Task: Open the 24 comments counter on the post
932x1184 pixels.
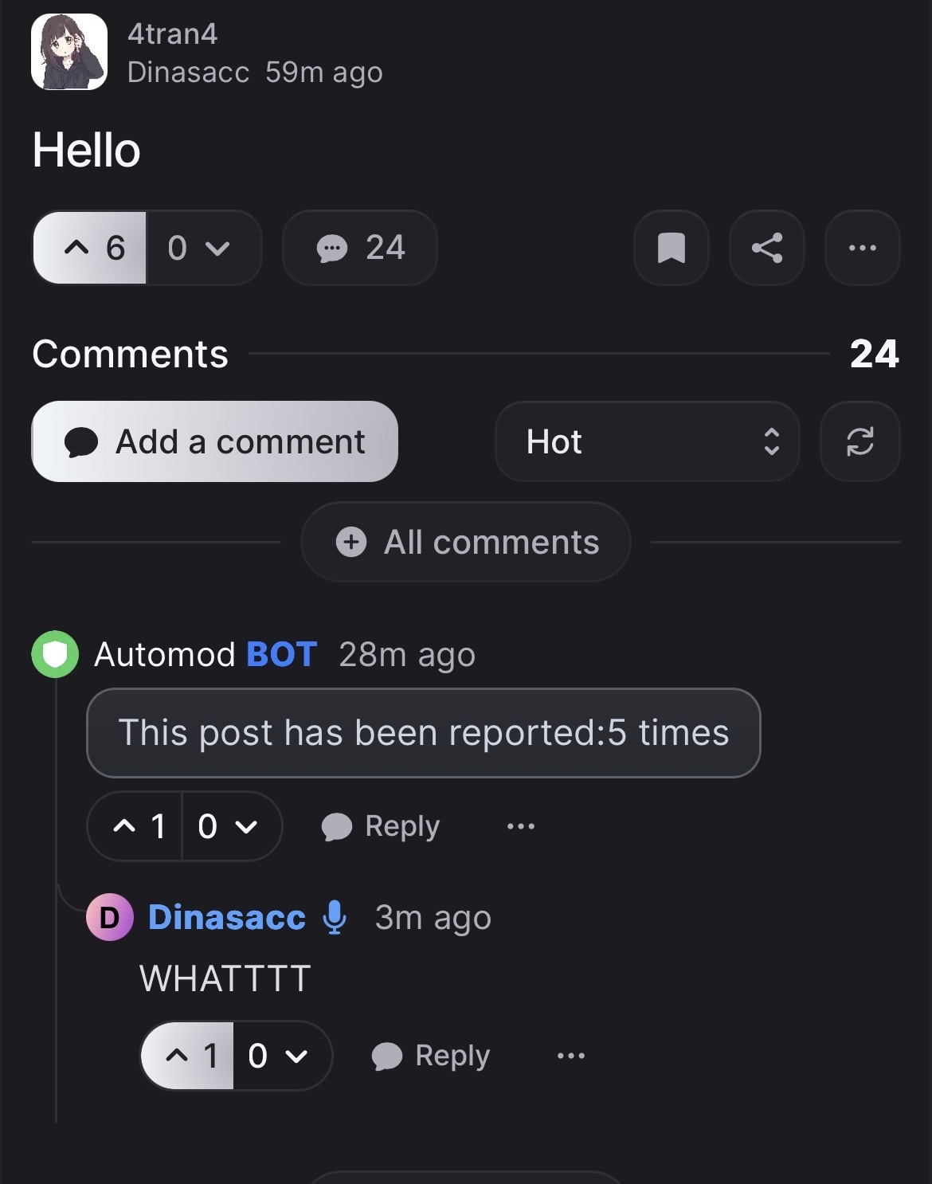Action: coord(360,248)
